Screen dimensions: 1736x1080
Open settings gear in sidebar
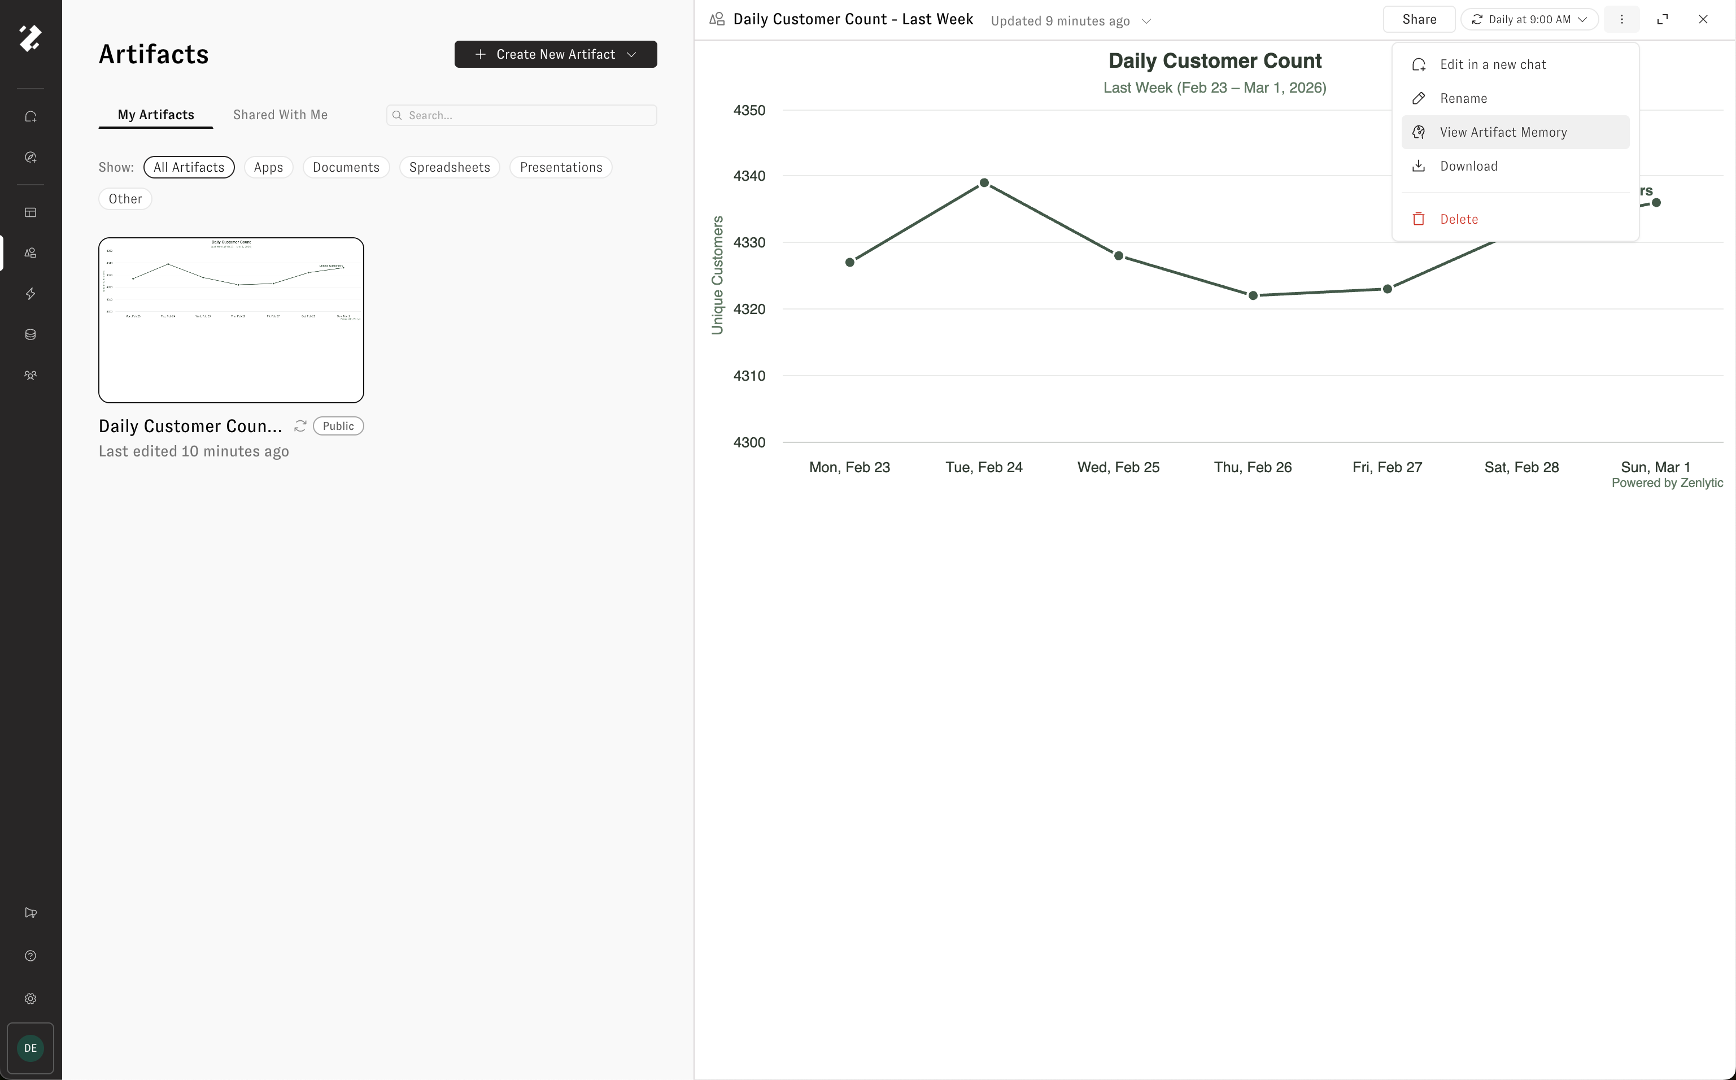(30, 999)
